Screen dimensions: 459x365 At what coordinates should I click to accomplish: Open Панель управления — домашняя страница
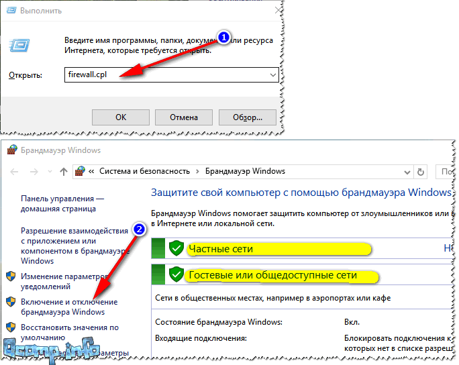click(62, 204)
